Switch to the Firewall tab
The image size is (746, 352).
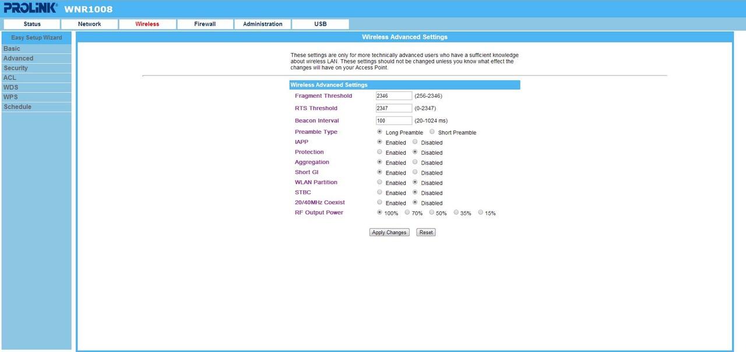(205, 24)
